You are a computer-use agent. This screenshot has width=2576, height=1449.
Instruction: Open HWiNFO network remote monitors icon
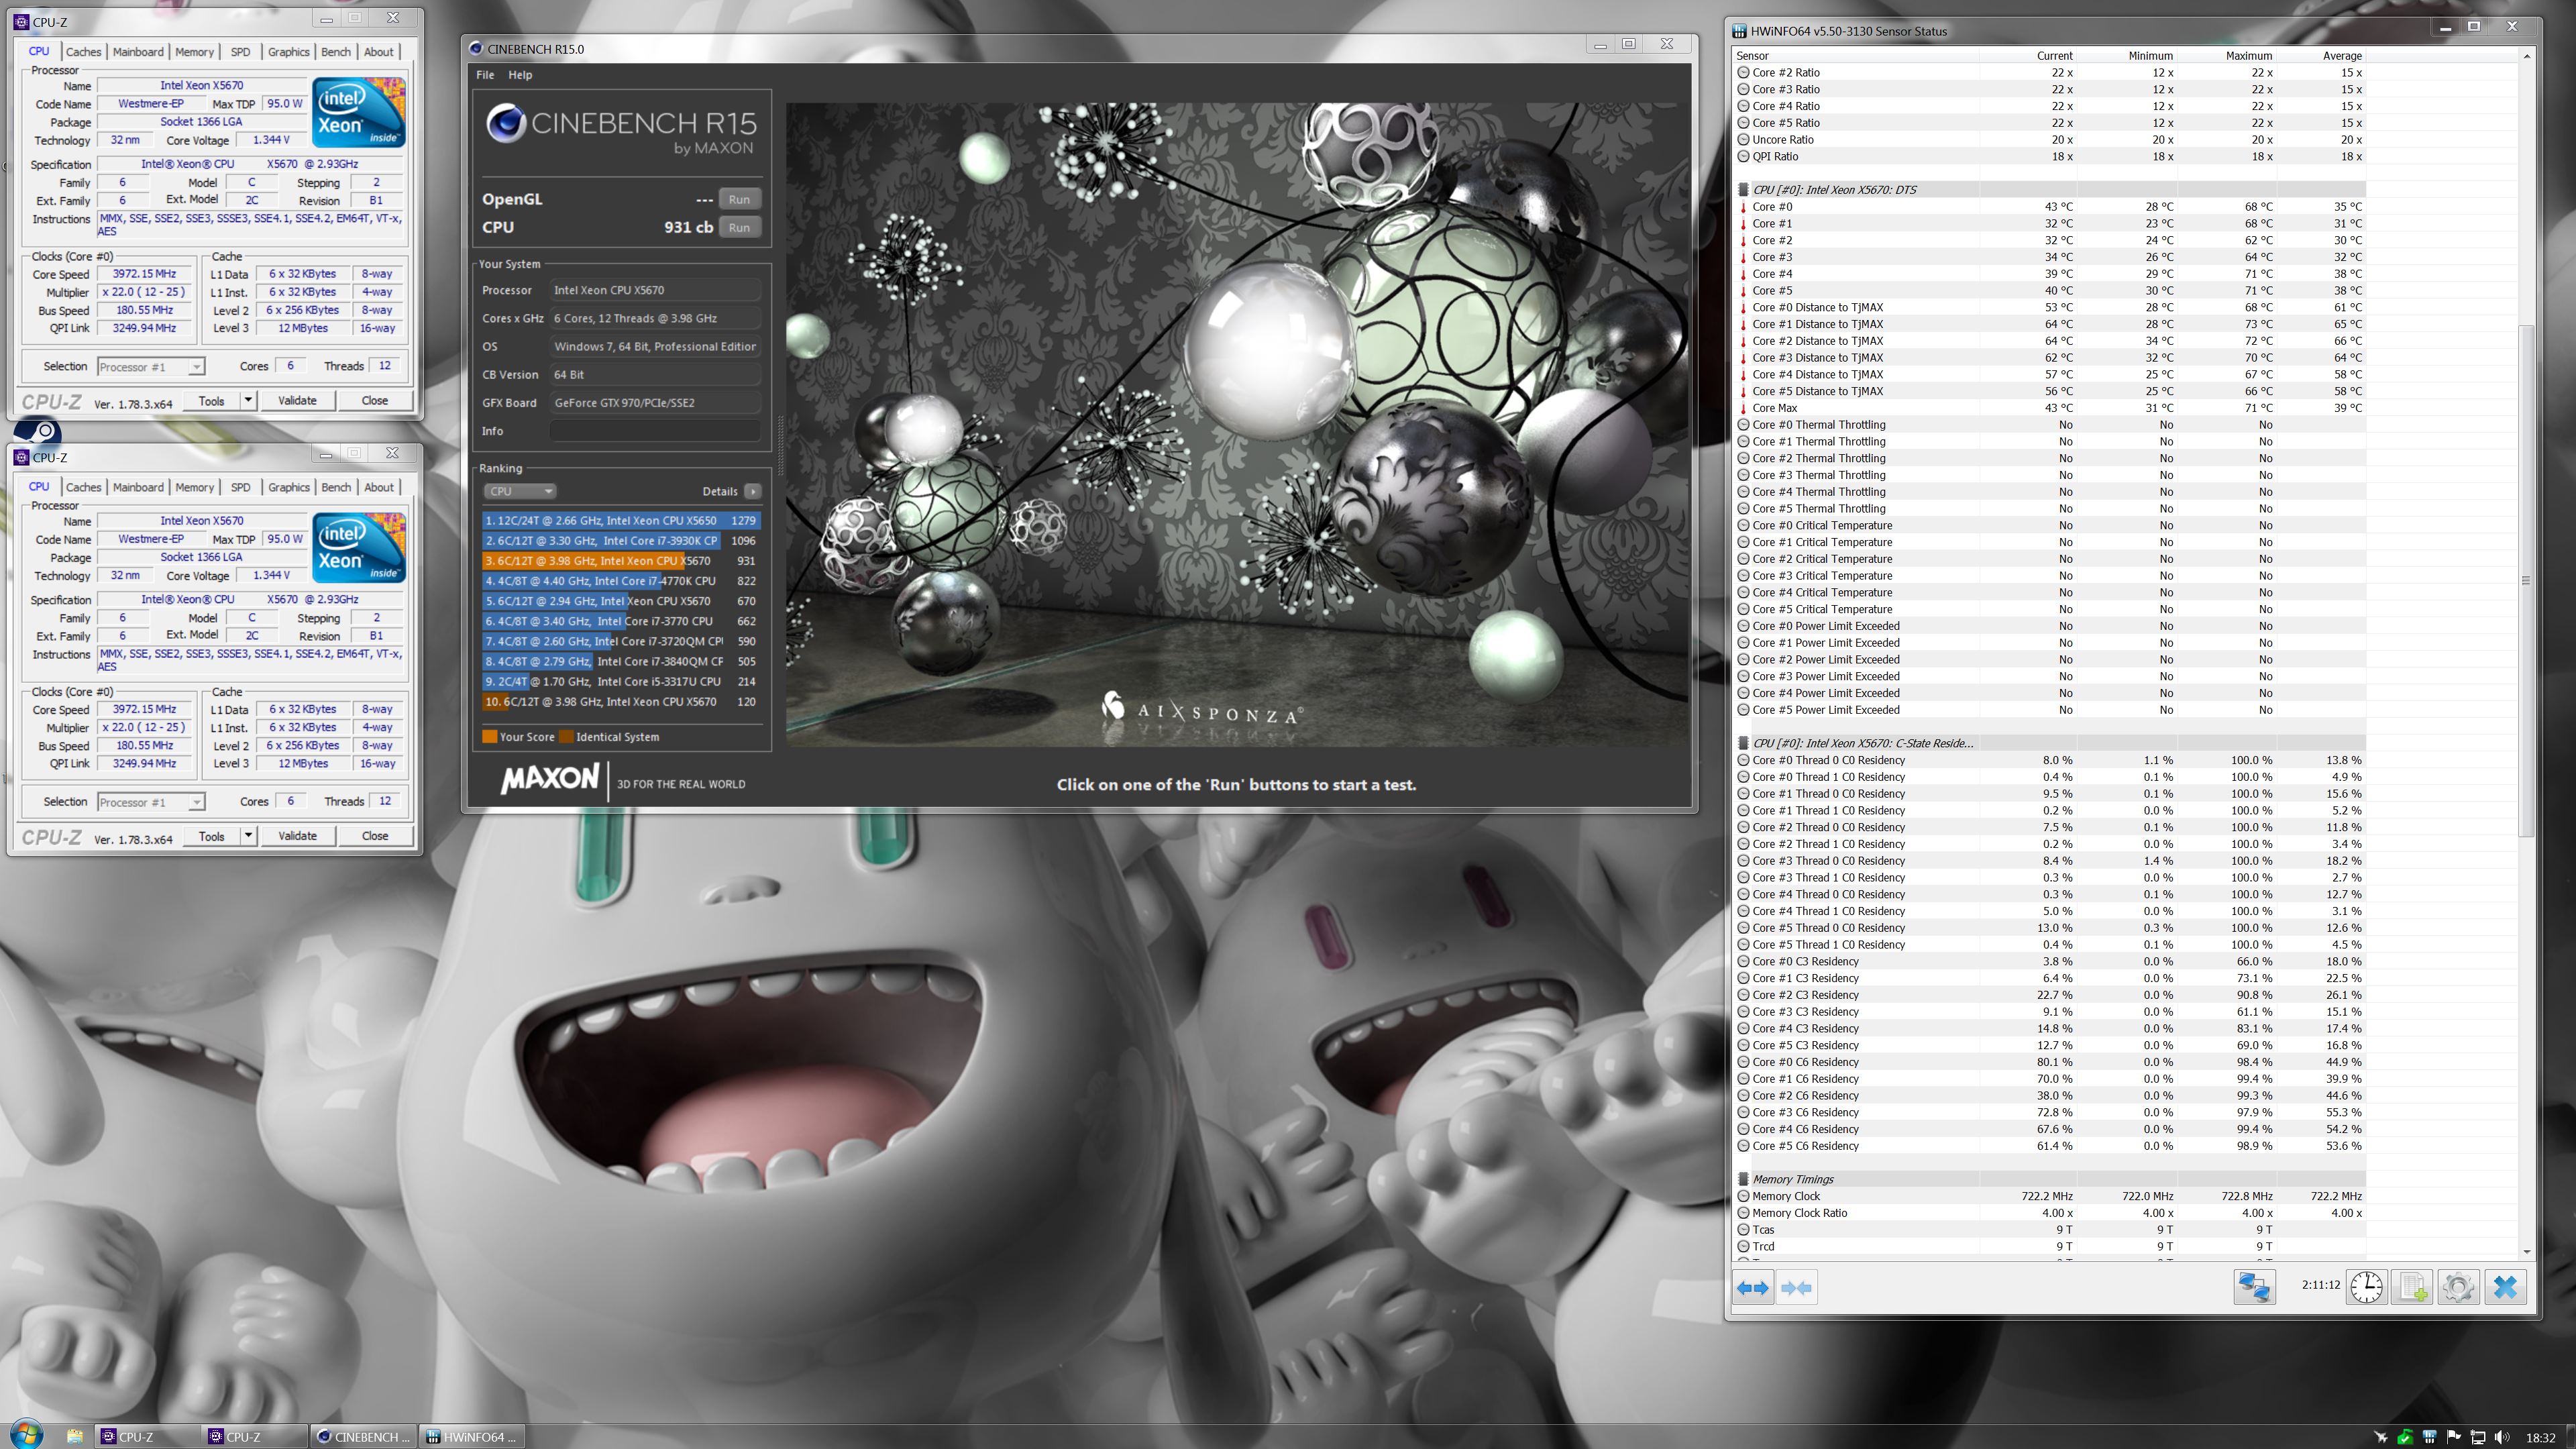[x=2255, y=1288]
